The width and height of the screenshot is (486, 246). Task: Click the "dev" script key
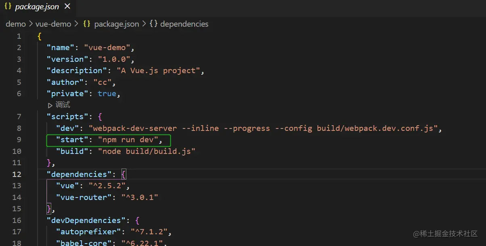pos(67,128)
